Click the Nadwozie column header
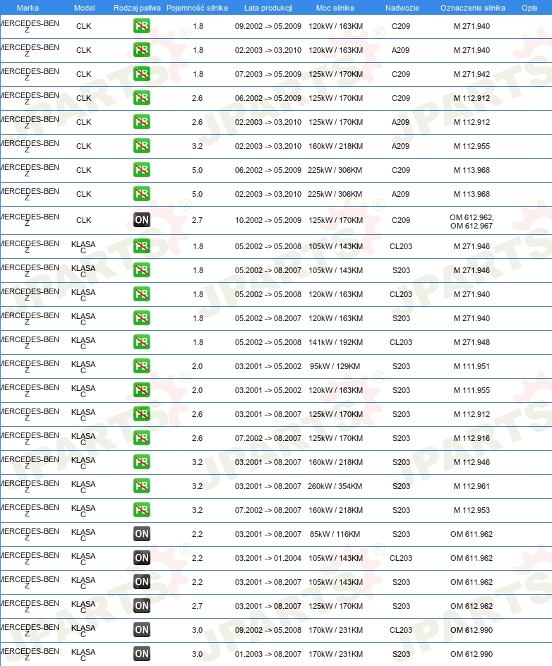The height and width of the screenshot is (666, 552). pyautogui.click(x=402, y=8)
